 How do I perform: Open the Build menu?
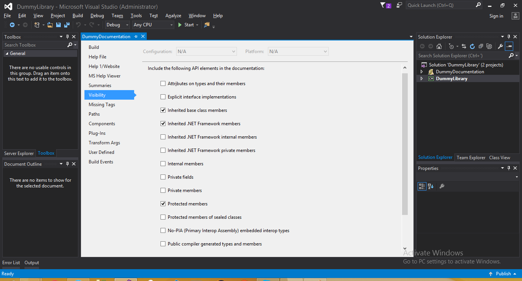coord(78,16)
